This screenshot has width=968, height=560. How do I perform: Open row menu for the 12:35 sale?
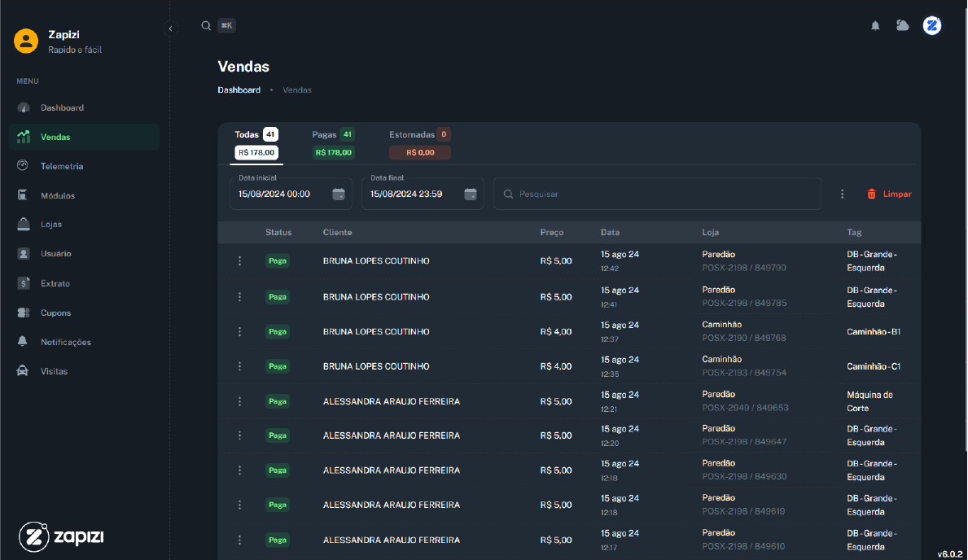[x=239, y=366]
